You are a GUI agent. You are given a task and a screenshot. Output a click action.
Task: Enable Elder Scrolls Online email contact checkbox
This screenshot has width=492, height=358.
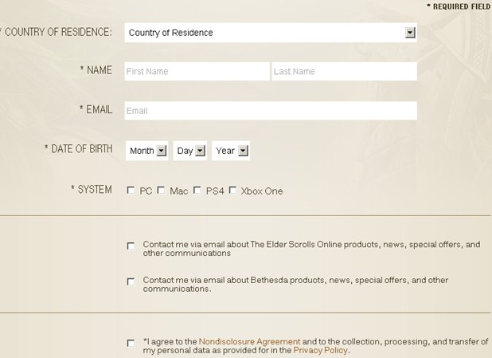click(x=131, y=246)
